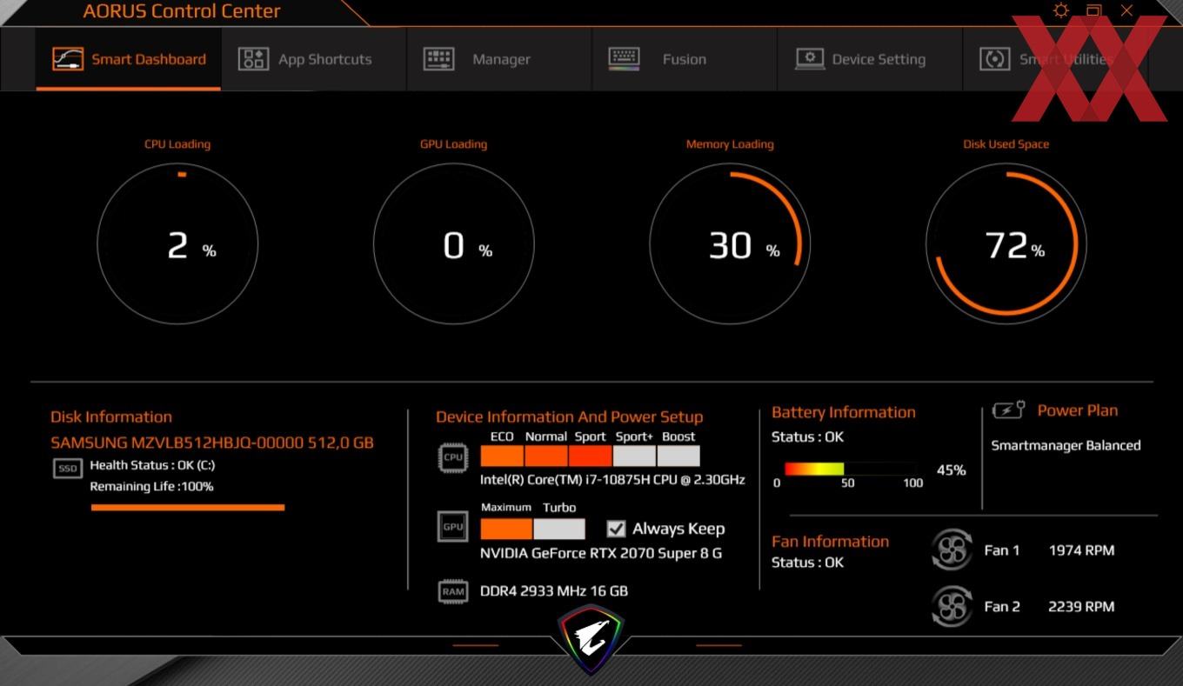
Task: Set CPU power mode to Boost
Action: [x=678, y=456]
